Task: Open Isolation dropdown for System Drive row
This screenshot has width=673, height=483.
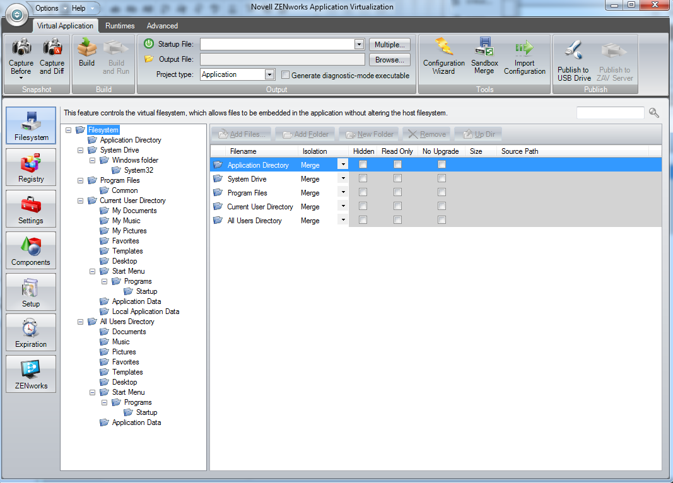Action: point(342,178)
